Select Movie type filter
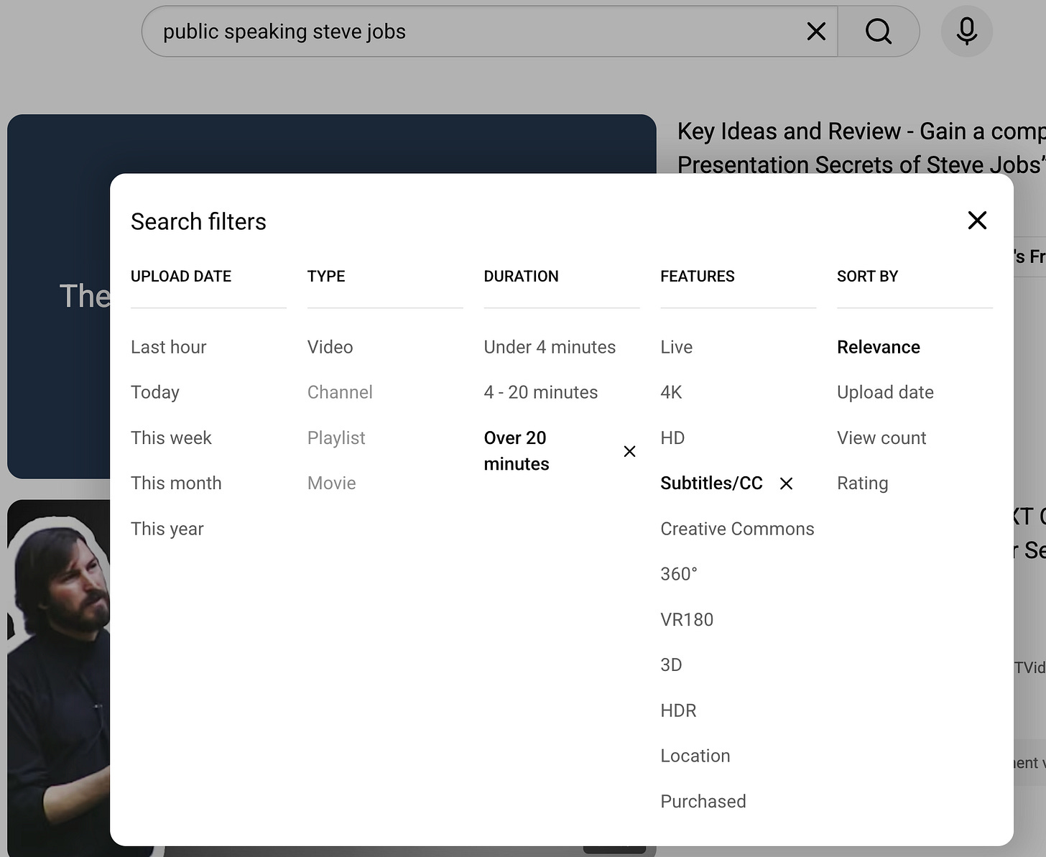The image size is (1046, 857). point(332,483)
